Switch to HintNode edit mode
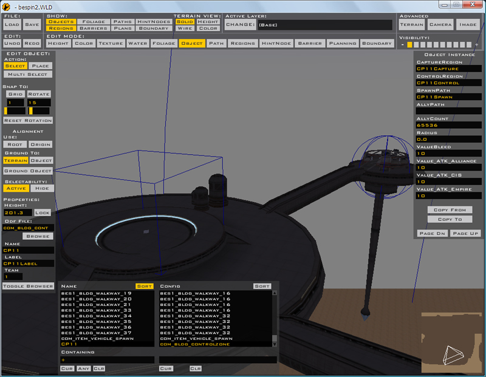The height and width of the screenshot is (377, 486). point(276,43)
